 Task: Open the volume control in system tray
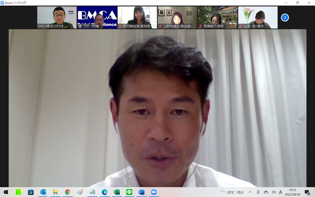coord(274,192)
